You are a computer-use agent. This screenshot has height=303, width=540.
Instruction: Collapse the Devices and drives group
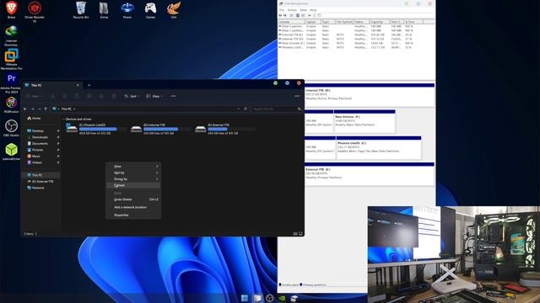pyautogui.click(x=63, y=119)
